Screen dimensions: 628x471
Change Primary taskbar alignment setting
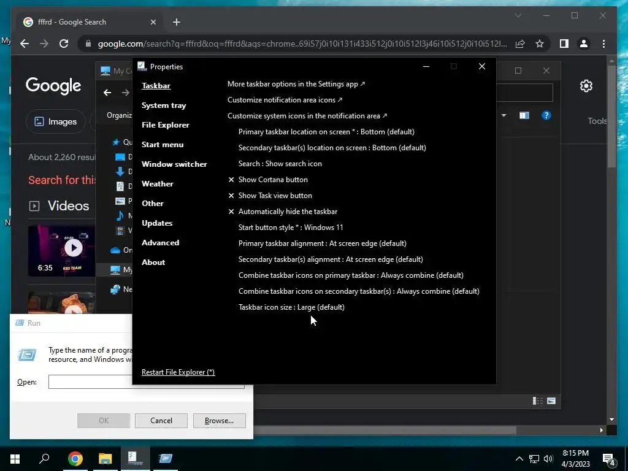click(323, 243)
